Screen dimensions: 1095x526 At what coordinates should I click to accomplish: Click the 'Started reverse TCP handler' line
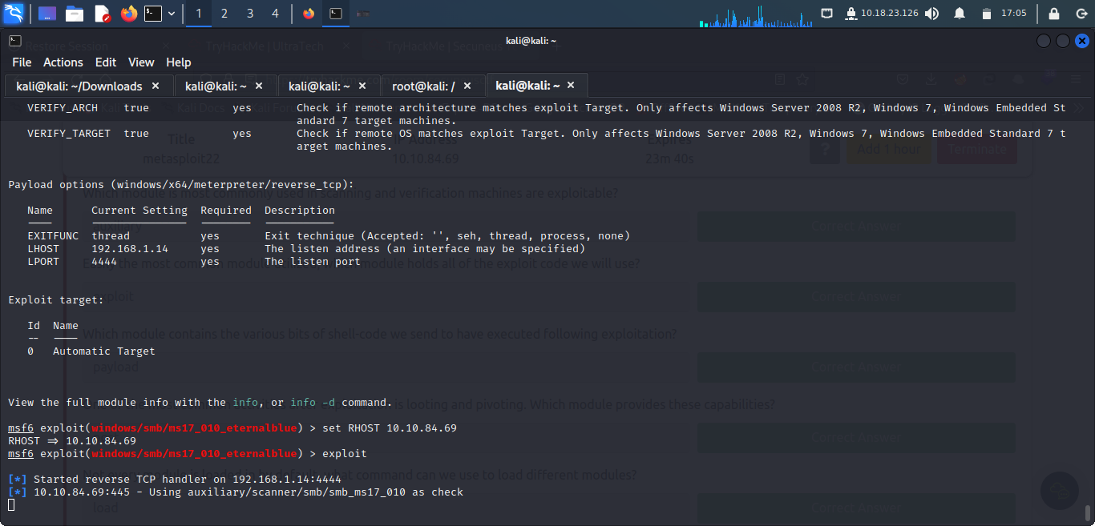pyautogui.click(x=175, y=480)
